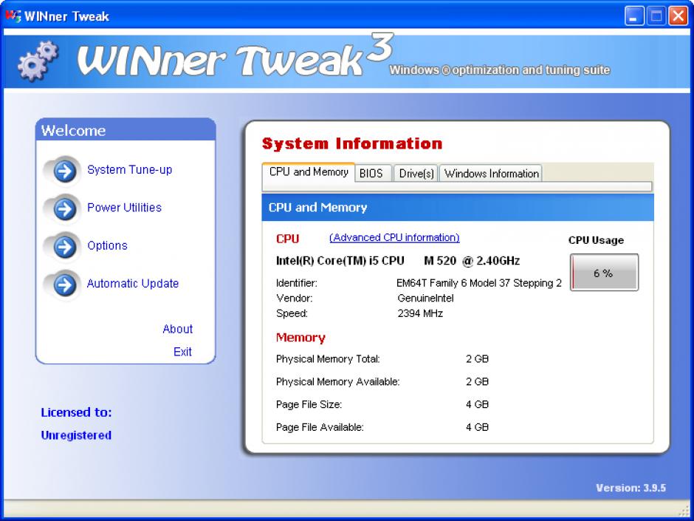
Task: Click the Exit link
Action: click(x=182, y=353)
